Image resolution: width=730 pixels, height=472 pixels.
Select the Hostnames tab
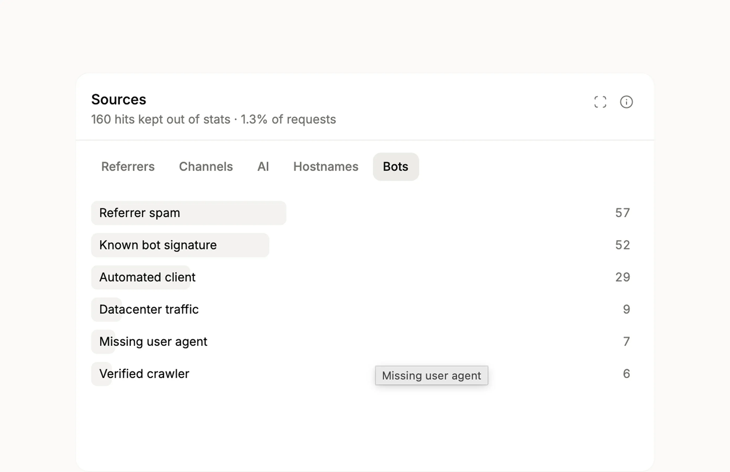coord(325,167)
